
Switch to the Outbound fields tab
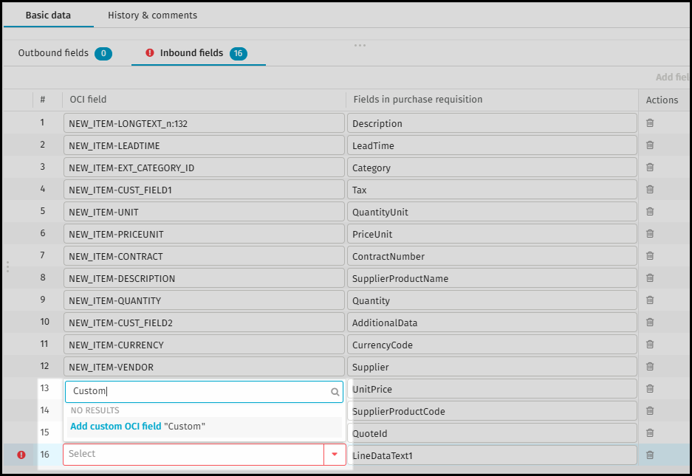65,53
